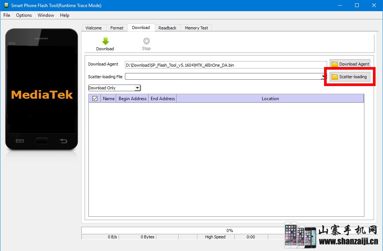Click the green Download arrow icon

[x=105, y=41]
